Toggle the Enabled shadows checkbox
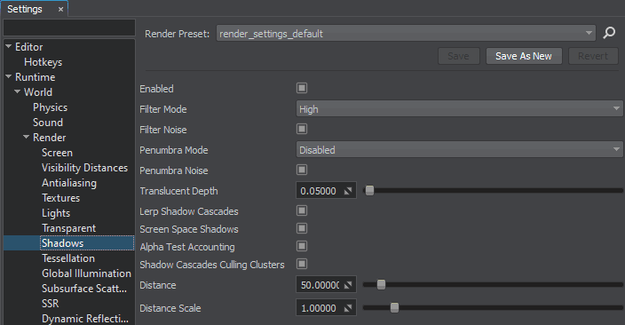625x325 pixels. (x=302, y=88)
